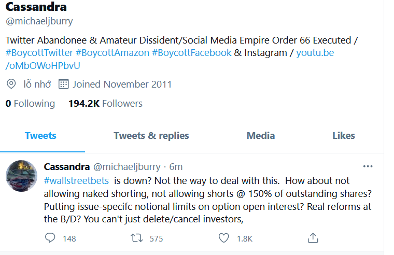The width and height of the screenshot is (394, 255).
Task: Open the #BoycottTwitter hashtag link
Action: pyautogui.click(x=39, y=53)
